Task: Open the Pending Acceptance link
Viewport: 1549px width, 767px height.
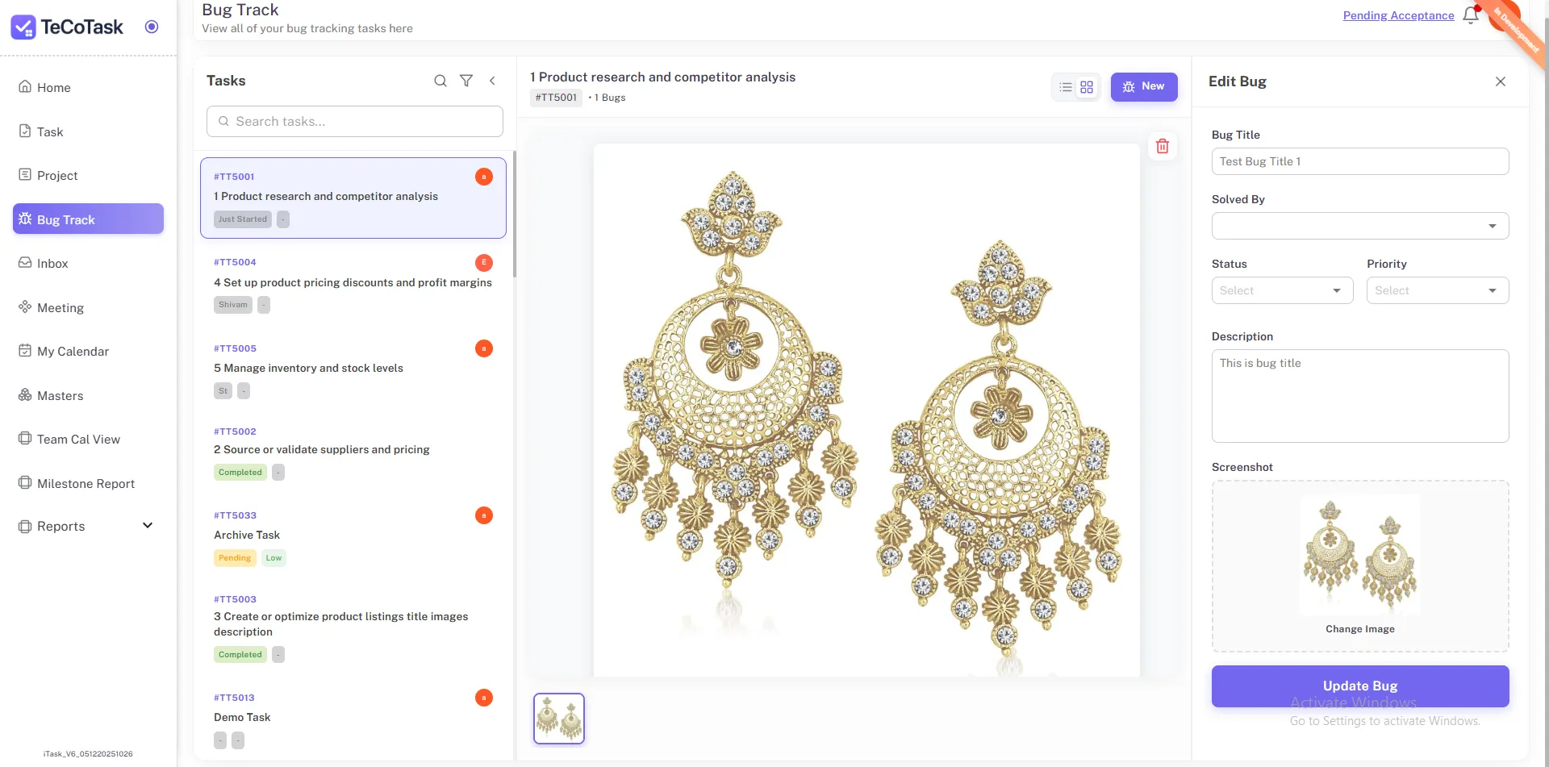Action: [1398, 15]
